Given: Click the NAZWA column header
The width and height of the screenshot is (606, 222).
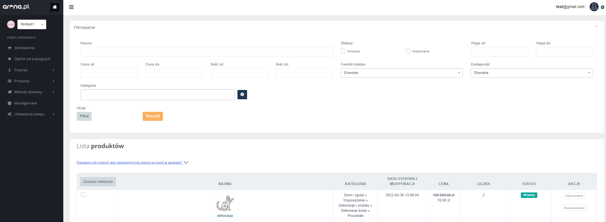Looking at the screenshot, I should 225,184.
